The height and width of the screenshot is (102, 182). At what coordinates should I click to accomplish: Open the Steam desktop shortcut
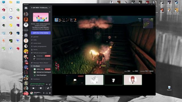176,3
